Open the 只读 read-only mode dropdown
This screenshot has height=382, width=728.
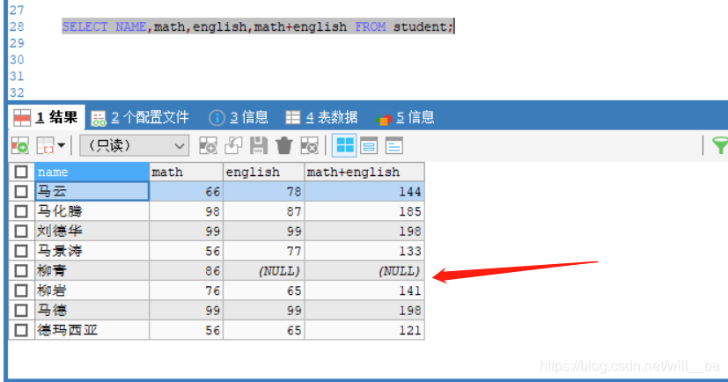pyautogui.click(x=134, y=146)
